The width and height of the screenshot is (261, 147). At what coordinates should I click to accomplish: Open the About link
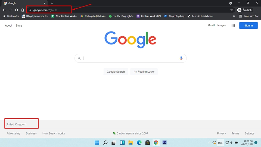click(x=8, y=25)
